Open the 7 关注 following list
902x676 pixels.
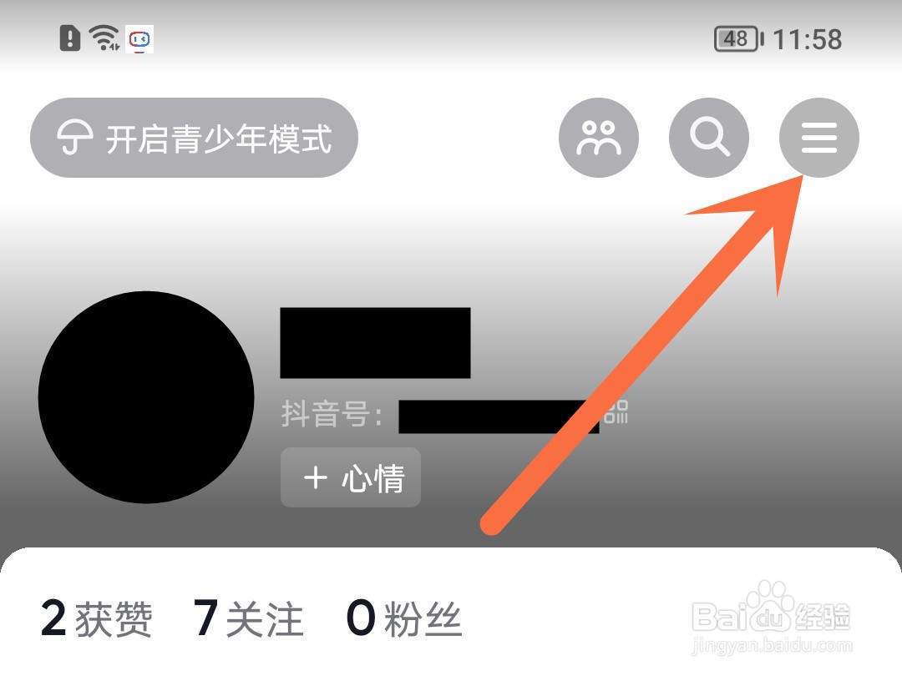[x=248, y=618]
